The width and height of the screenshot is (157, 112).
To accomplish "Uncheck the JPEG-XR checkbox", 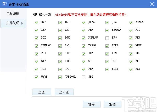I will coord(60,77).
